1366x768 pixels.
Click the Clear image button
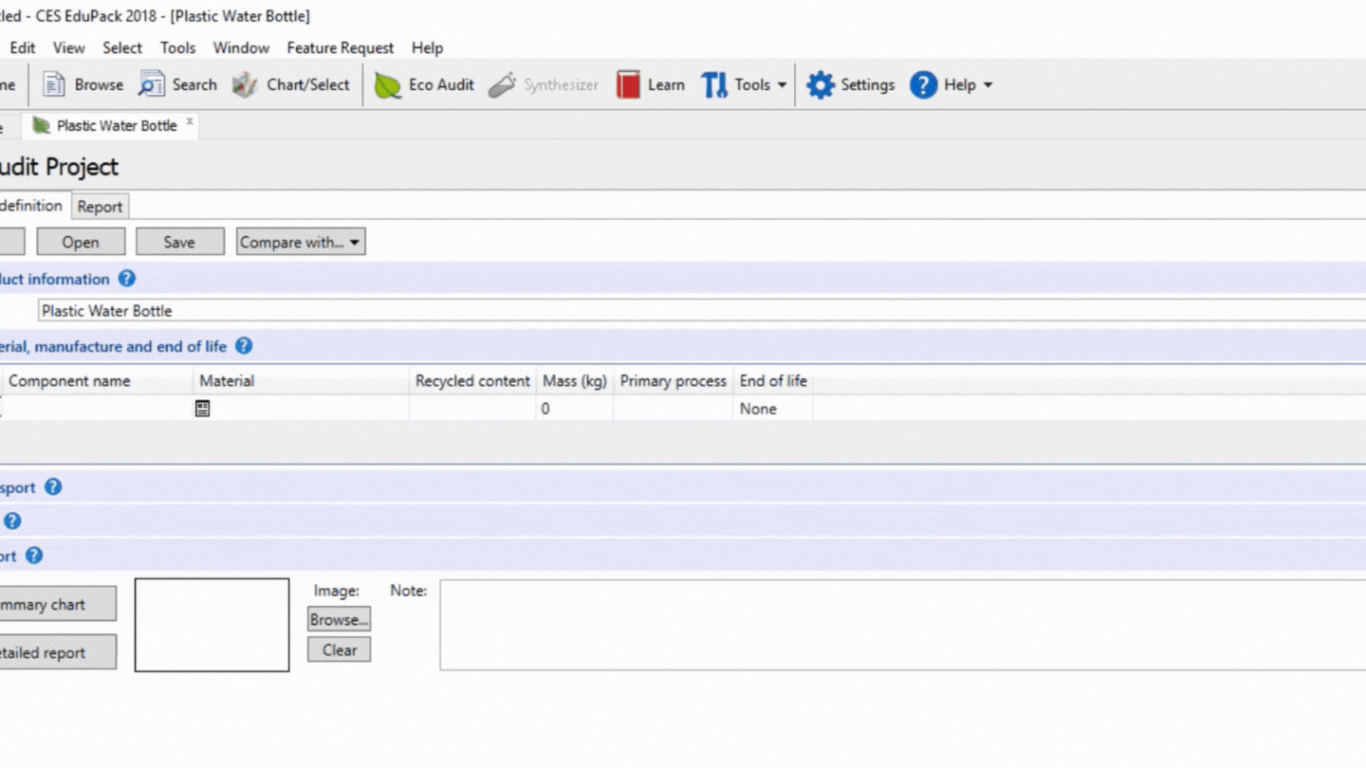(339, 649)
